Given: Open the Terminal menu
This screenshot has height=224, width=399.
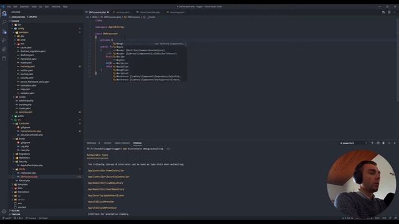Looking at the screenshot, I should 55,7.
